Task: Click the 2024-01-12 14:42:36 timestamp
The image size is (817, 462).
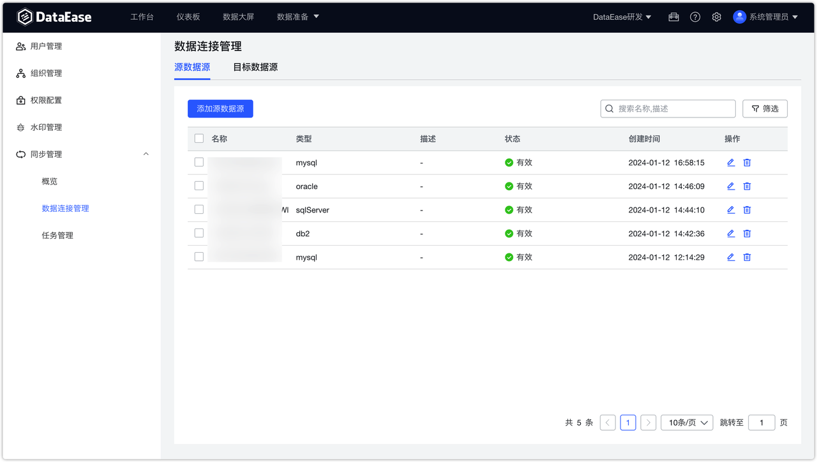Action: (666, 234)
